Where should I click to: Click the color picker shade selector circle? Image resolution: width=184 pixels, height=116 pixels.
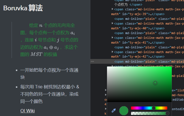[x=155, y=82]
